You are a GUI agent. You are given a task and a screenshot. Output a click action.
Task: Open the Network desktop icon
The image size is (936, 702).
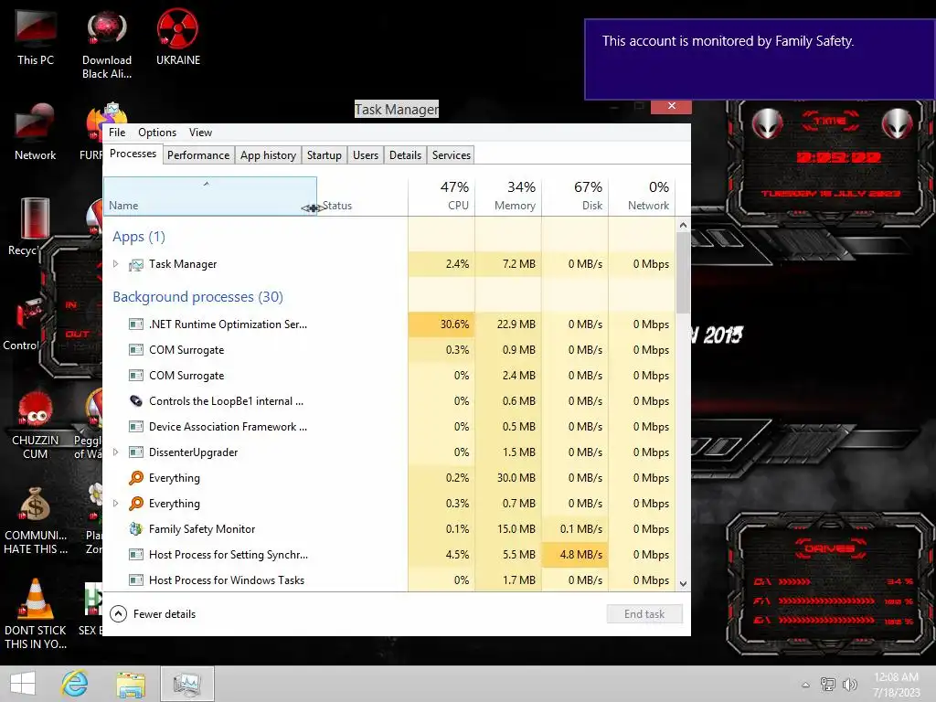pos(36,133)
